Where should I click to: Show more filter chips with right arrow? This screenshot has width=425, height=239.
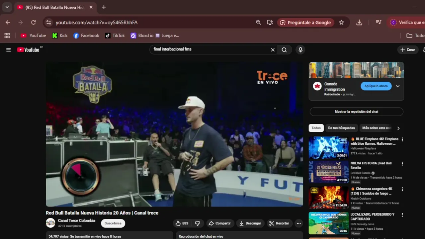[x=398, y=128]
